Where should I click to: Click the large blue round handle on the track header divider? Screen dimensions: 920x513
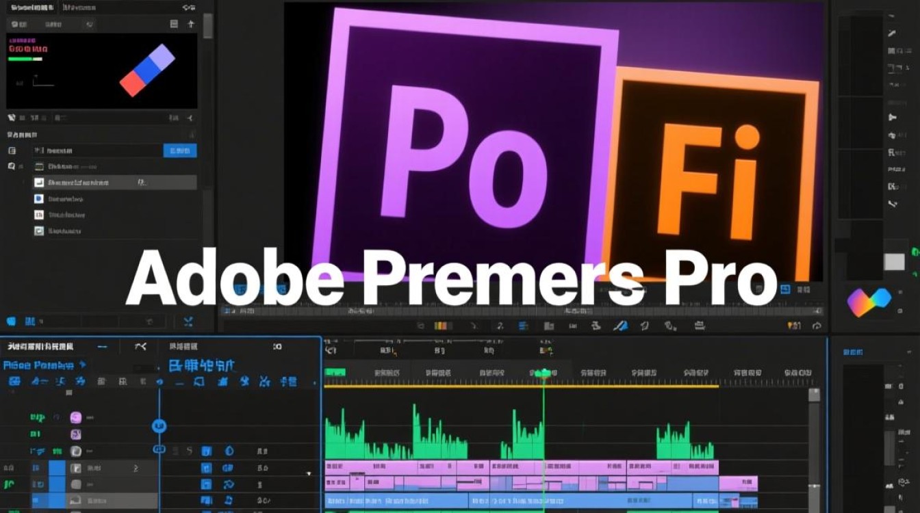pos(159,425)
